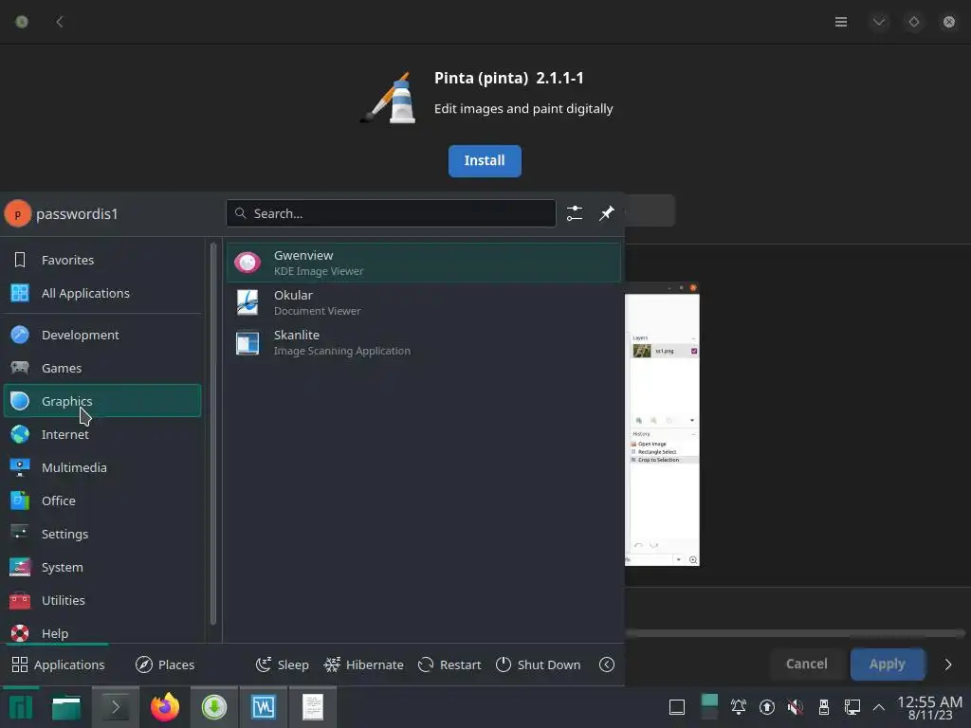Open the W office app in taskbar
The height and width of the screenshot is (728, 971).
pos(264,707)
